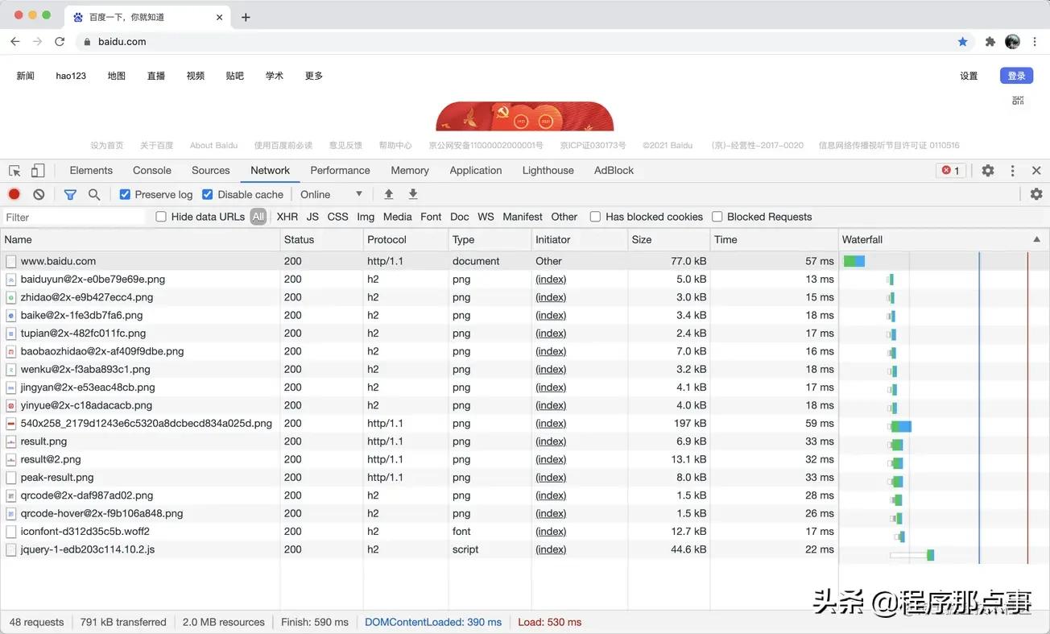Click the (index) initiator link for jquery
Screen dimensions: 1050x634
pyautogui.click(x=551, y=549)
